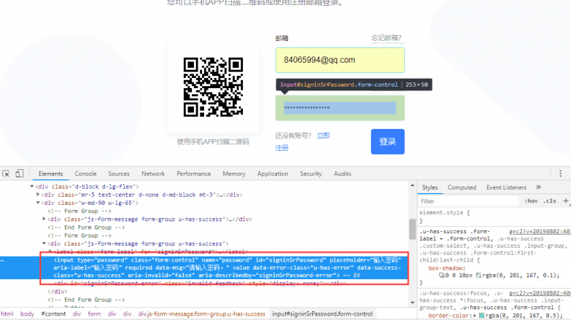
Task: Click the blue 登录 login button
Action: pyautogui.click(x=387, y=141)
